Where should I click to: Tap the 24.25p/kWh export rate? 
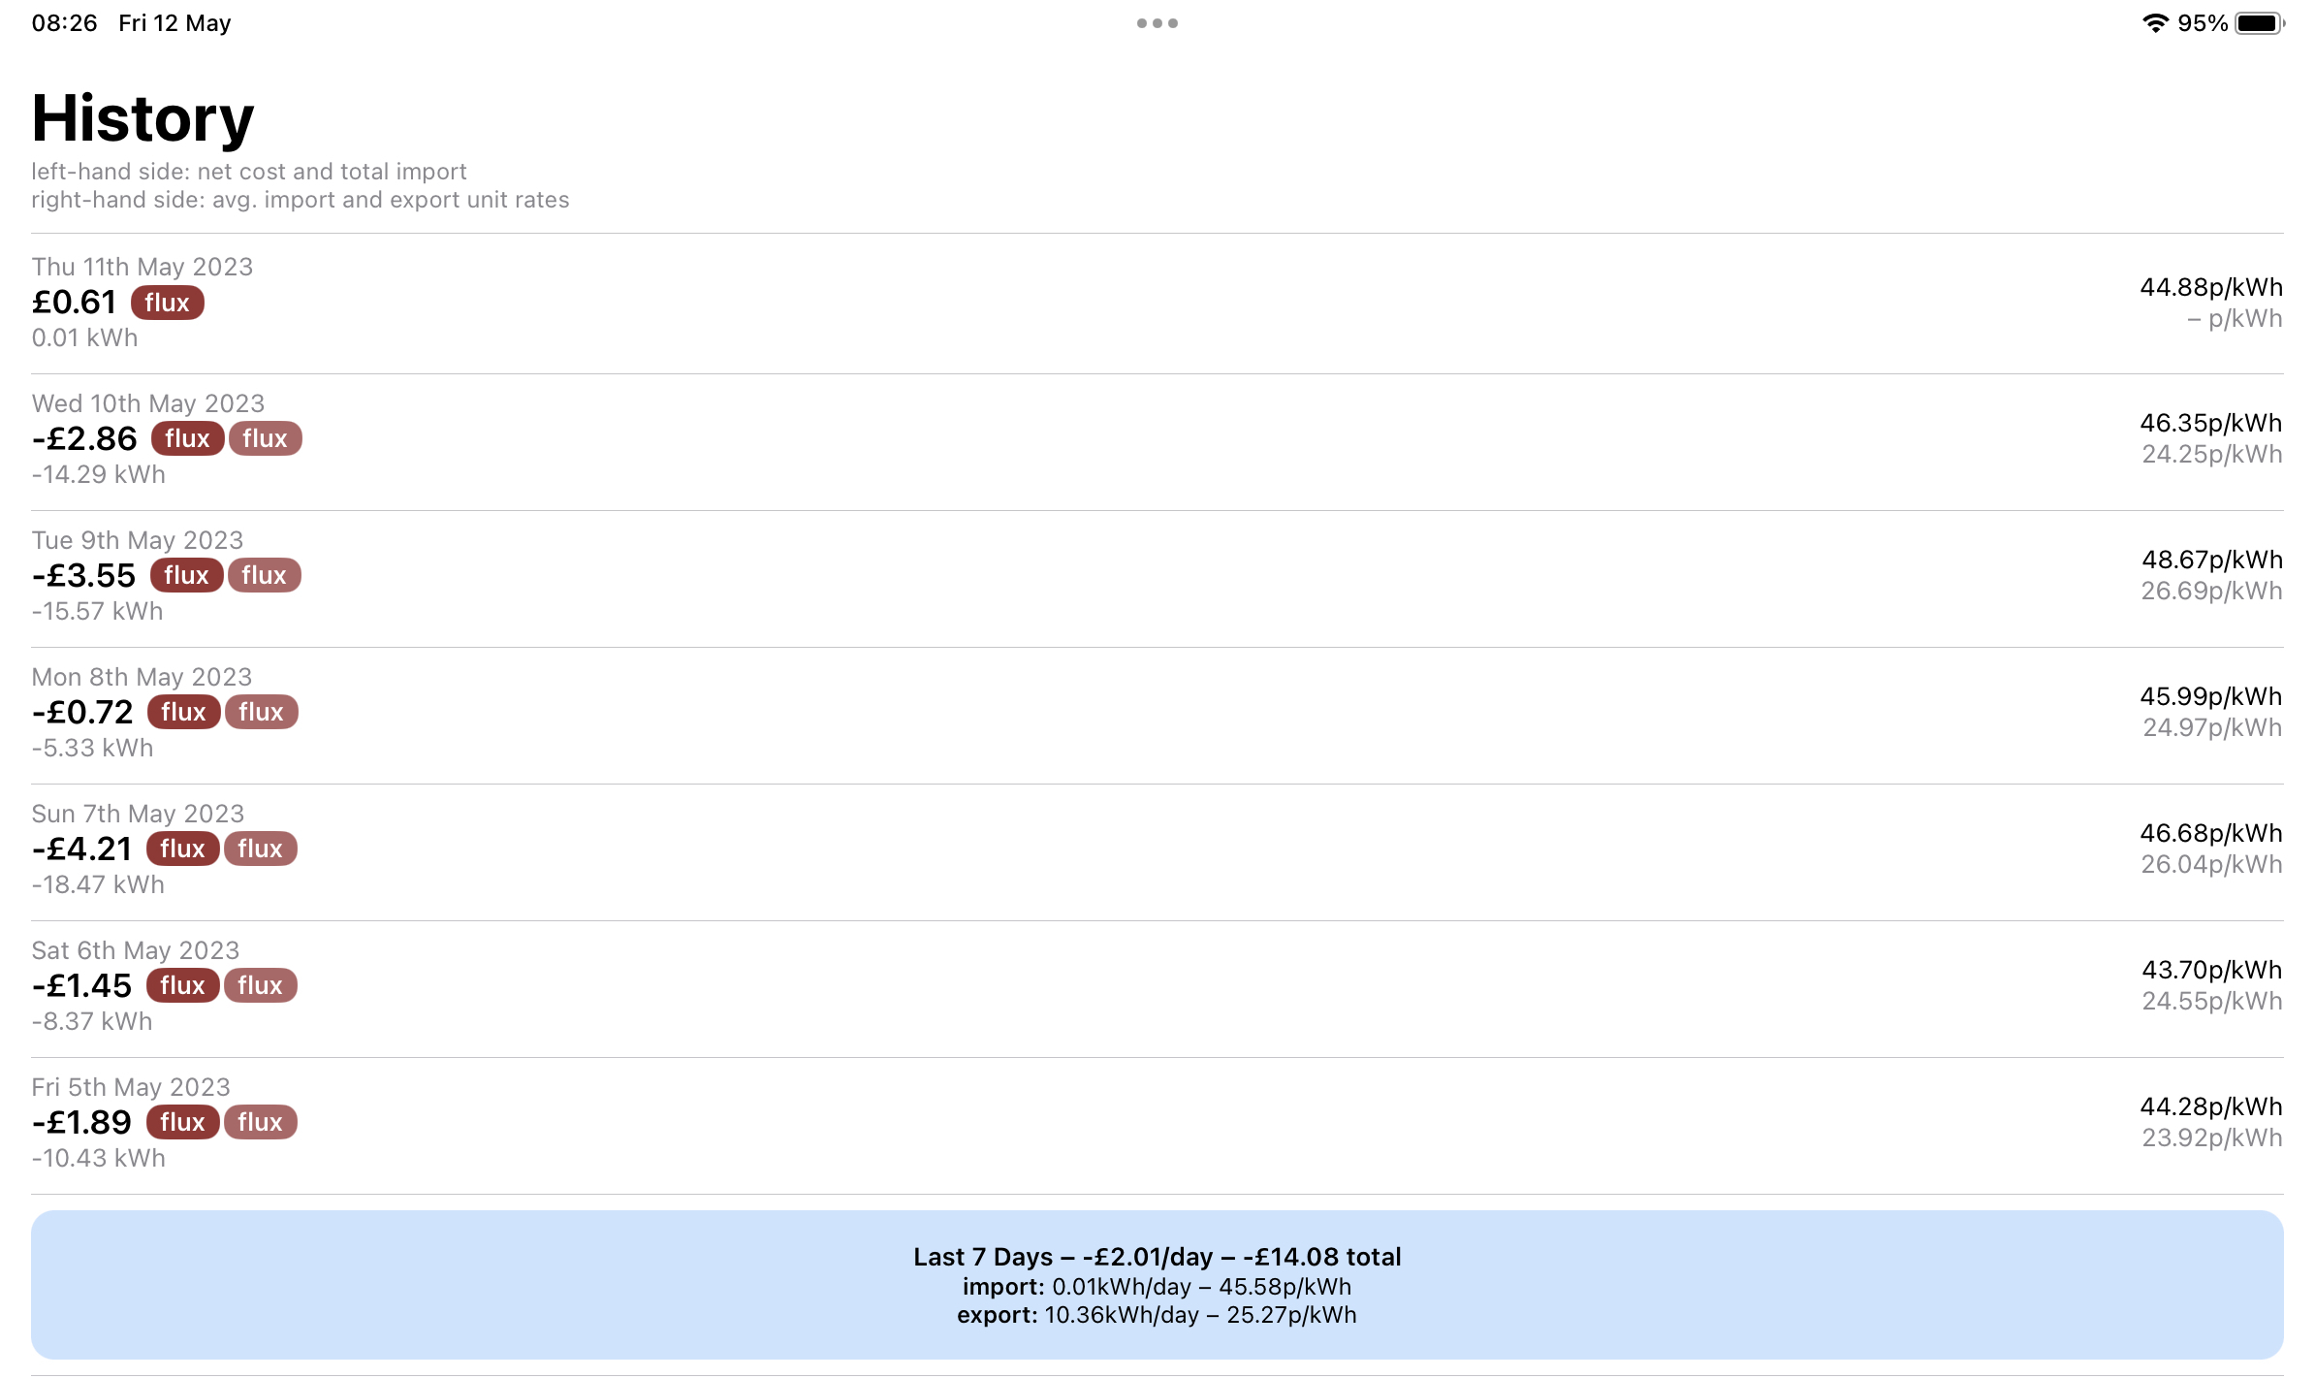click(2212, 454)
